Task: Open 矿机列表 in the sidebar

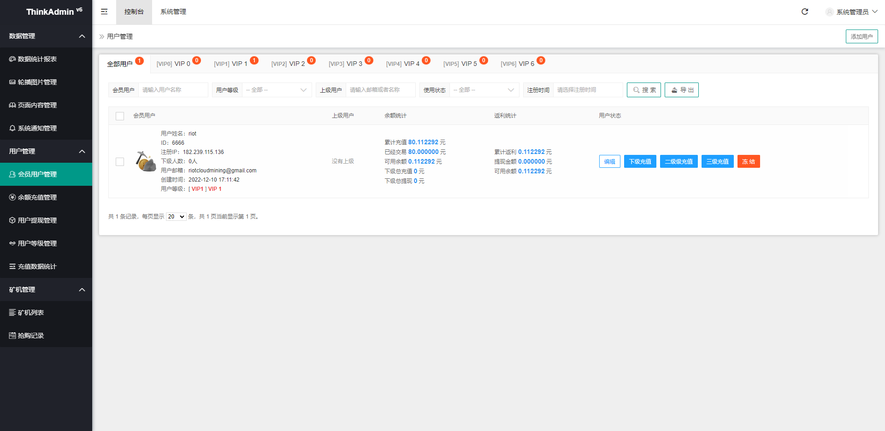Action: coord(31,313)
